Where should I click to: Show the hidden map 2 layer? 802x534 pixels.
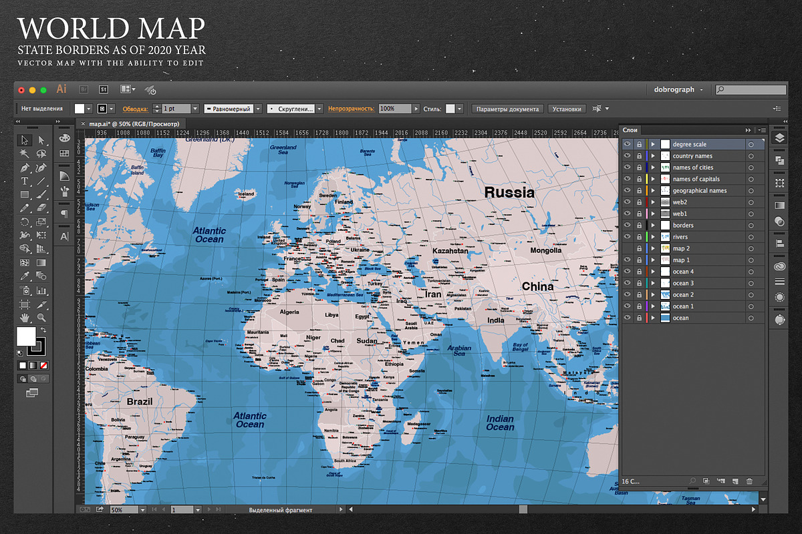(x=627, y=248)
